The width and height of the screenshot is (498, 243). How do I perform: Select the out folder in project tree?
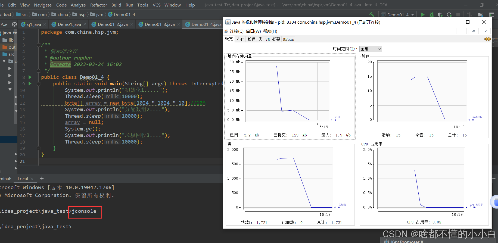(9, 47)
